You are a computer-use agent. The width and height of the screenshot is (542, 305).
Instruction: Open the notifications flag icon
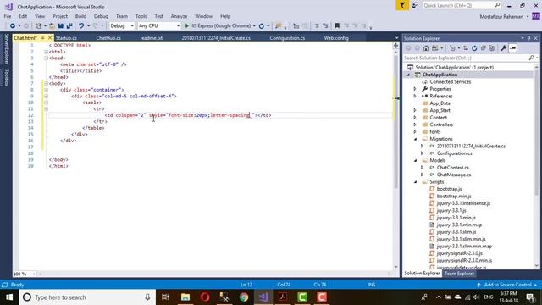pos(402,6)
